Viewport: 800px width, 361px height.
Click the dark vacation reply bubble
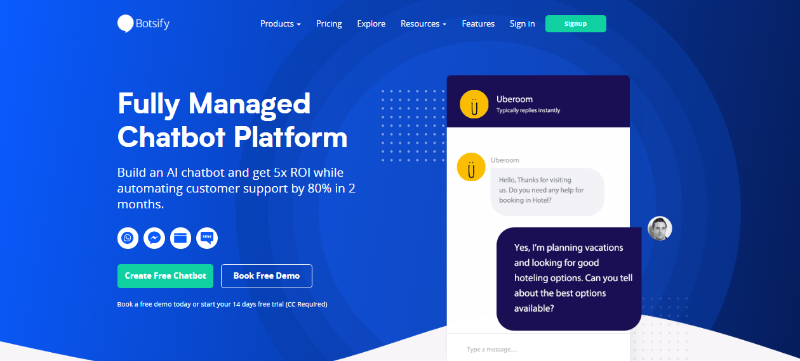pos(568,278)
